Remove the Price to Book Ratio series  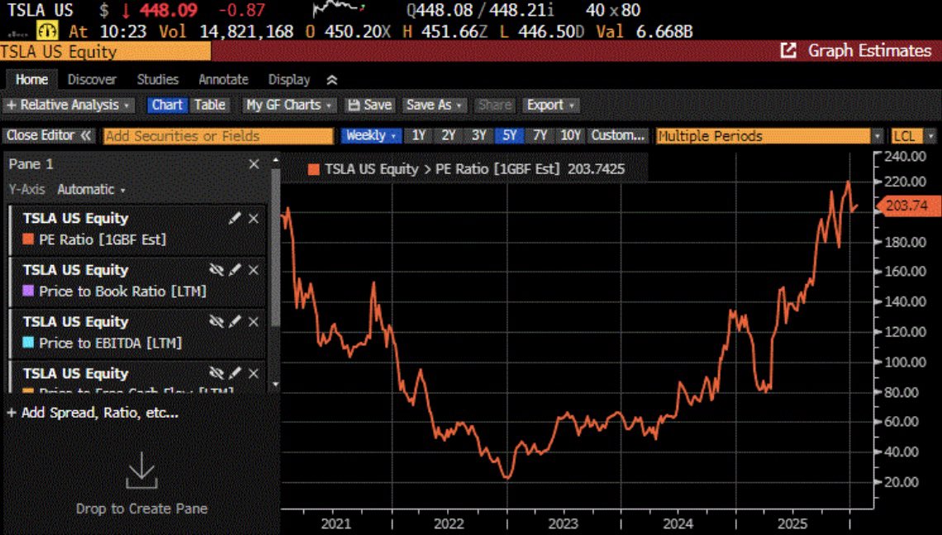(254, 270)
